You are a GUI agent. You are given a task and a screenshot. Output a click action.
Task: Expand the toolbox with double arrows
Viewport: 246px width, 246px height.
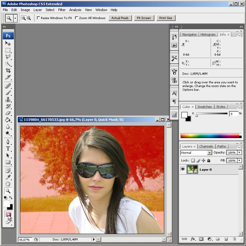tap(4, 27)
